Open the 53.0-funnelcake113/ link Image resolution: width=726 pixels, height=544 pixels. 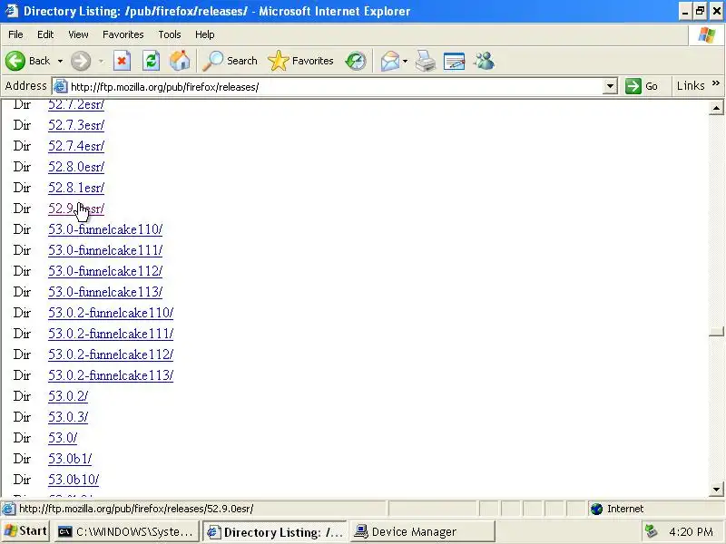(x=105, y=292)
